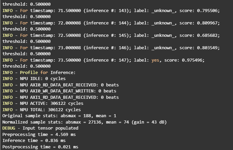Click the AXI0_RD_DATA_BEAT_RECEIVED log entry
Viewport: 233px width, 150px height.
(x=61, y=85)
